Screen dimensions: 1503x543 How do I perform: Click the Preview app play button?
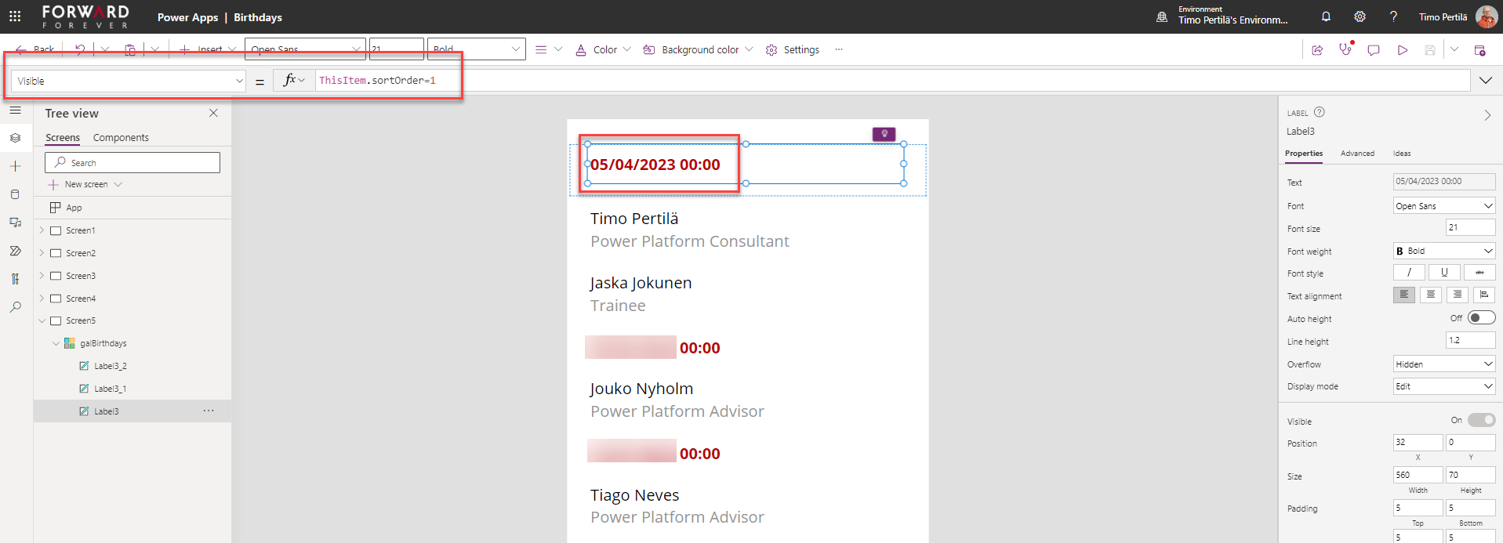click(1402, 50)
